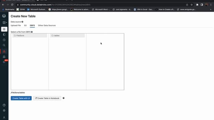Open the Search magnifier icon in sidebar
Viewport: 214px width, 120px height.
coord(4,45)
